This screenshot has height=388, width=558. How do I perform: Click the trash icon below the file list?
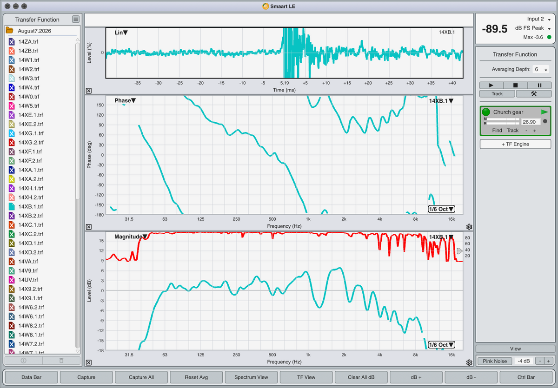(61, 360)
